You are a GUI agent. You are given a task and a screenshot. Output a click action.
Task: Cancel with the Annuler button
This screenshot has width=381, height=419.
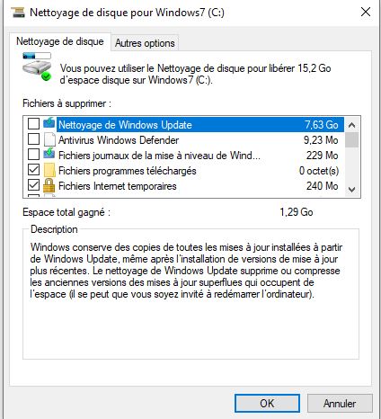(340, 403)
